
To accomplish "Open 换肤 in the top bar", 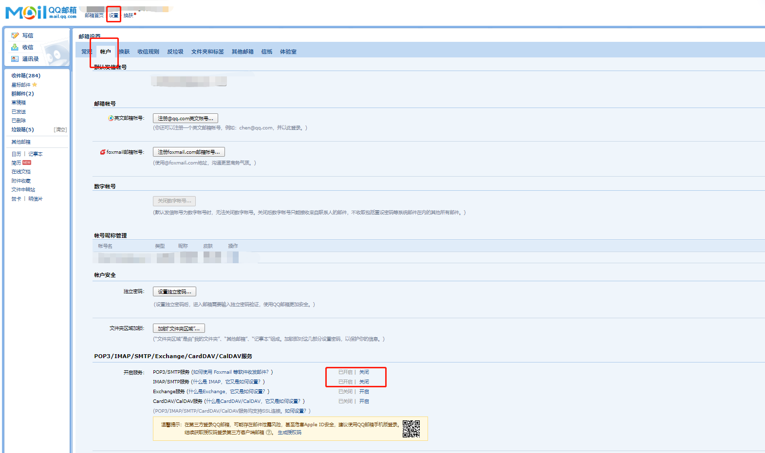I will (x=129, y=16).
